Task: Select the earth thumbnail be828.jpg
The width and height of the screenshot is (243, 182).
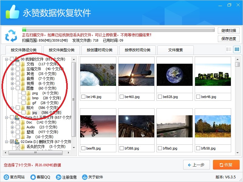Action: pyautogui.click(x=174, y=75)
